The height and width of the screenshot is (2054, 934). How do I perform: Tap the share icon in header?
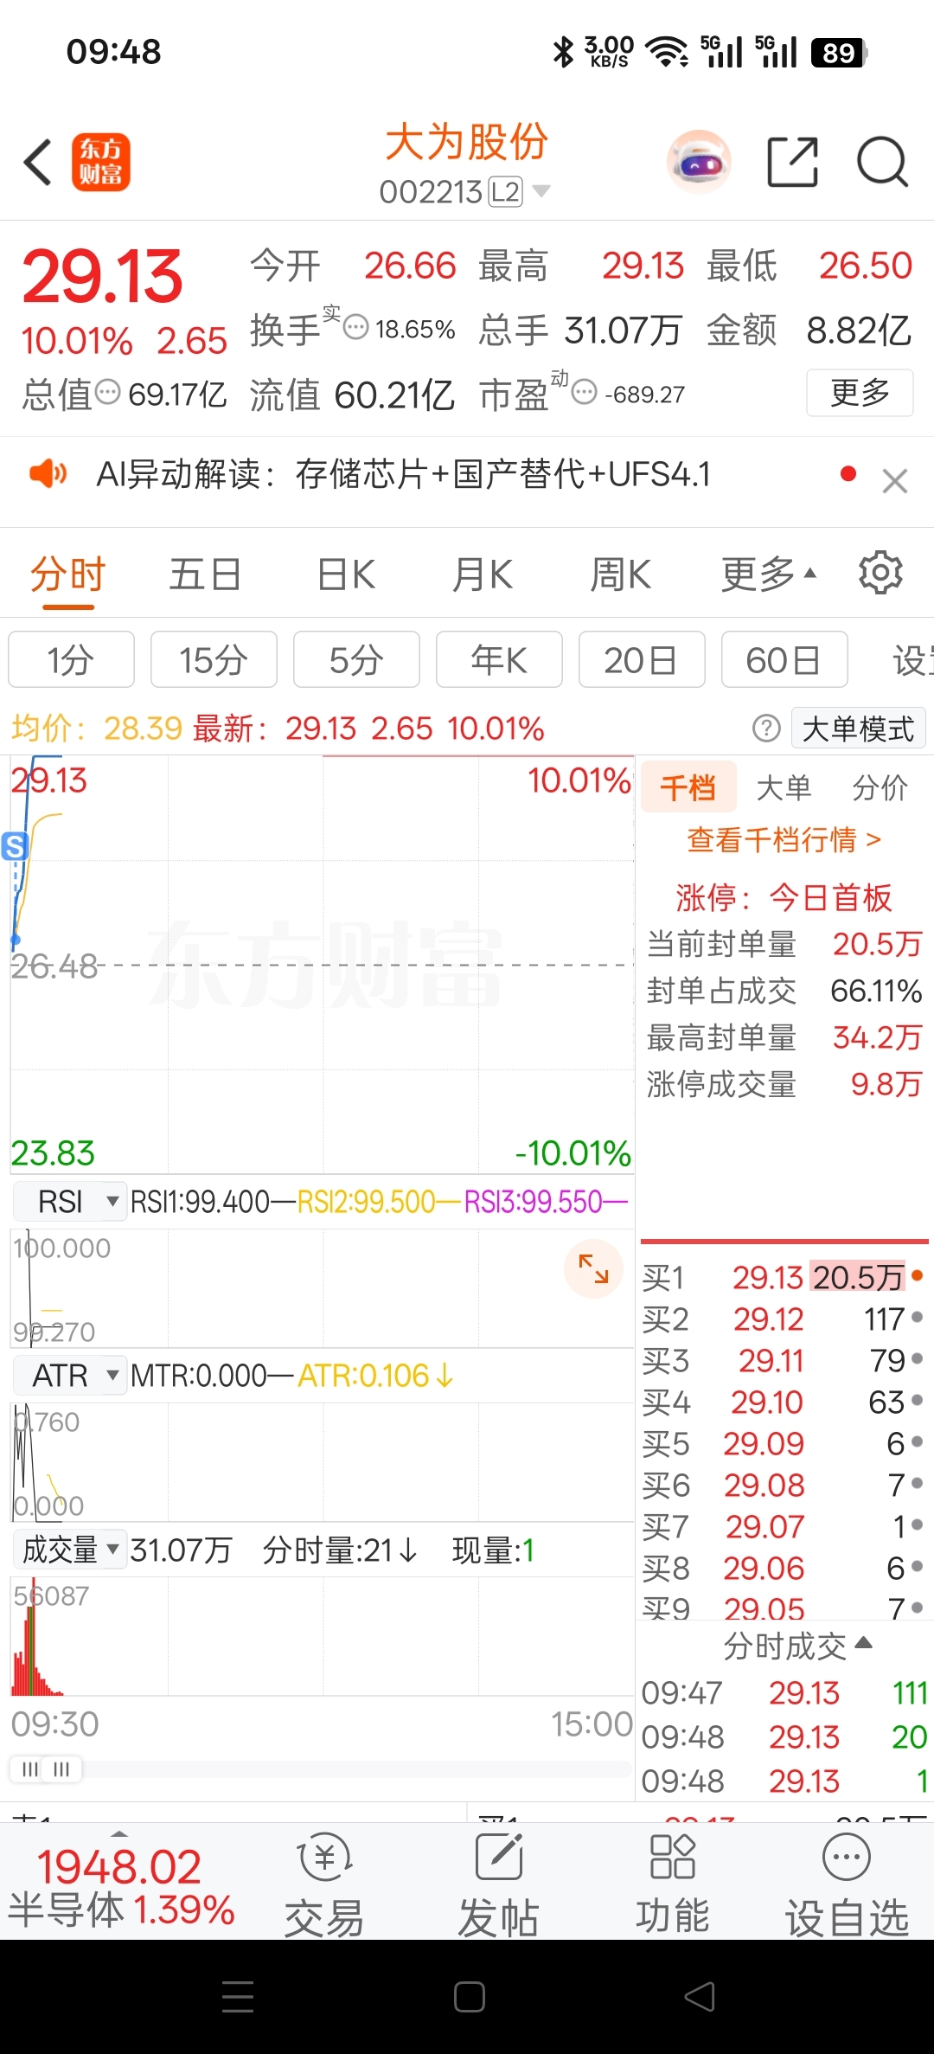pos(793,162)
